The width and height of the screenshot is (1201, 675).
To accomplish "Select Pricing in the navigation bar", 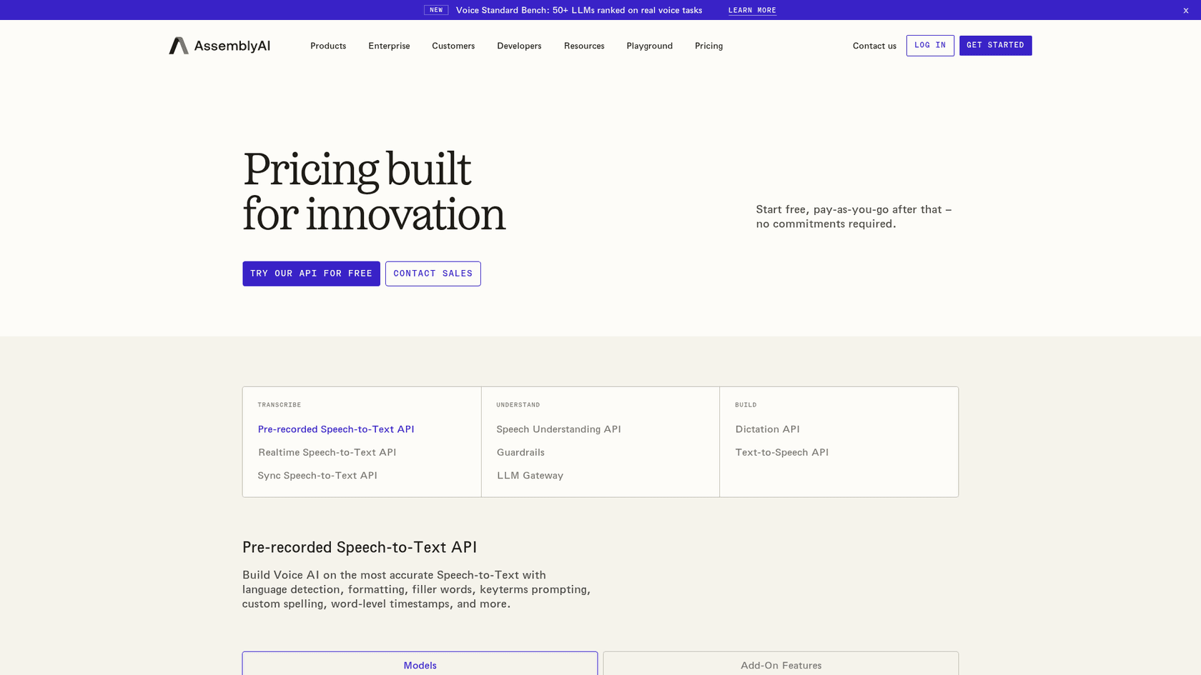I will pyautogui.click(x=708, y=46).
